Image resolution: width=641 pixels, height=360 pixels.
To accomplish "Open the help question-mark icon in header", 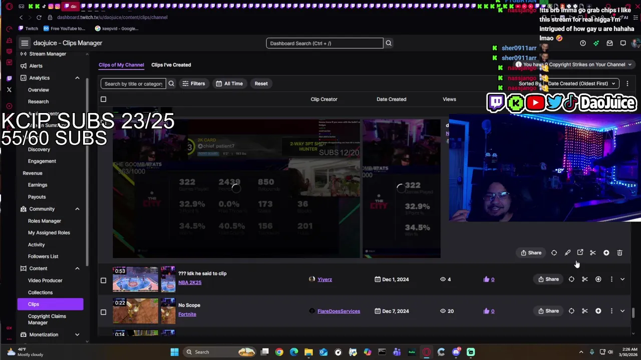I will 583,43.
